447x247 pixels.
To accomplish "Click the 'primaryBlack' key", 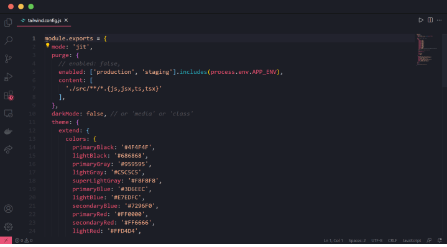I will click(x=93, y=147).
